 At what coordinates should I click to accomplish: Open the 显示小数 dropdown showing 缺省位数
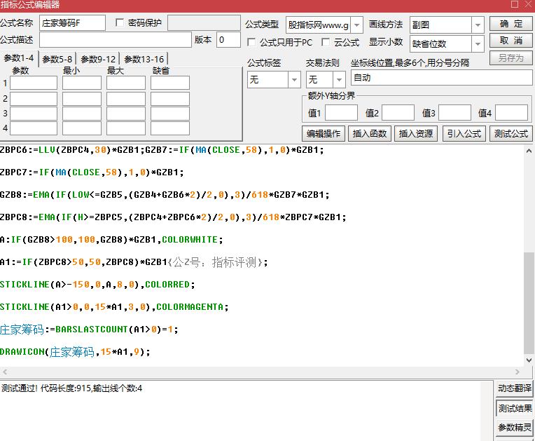[x=478, y=43]
